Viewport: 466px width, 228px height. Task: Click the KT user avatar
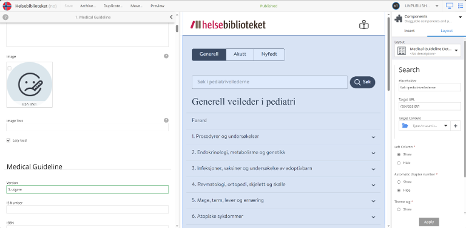coord(396,6)
